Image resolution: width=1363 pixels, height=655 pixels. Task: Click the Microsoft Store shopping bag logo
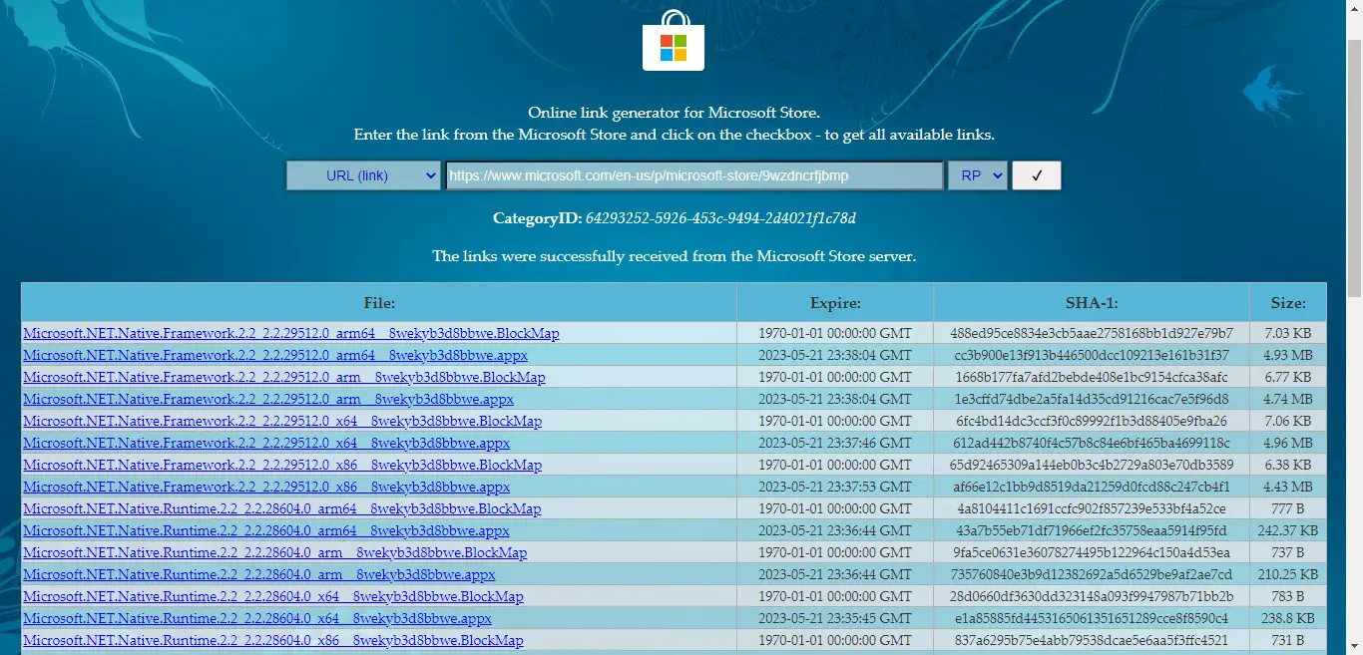click(x=674, y=41)
